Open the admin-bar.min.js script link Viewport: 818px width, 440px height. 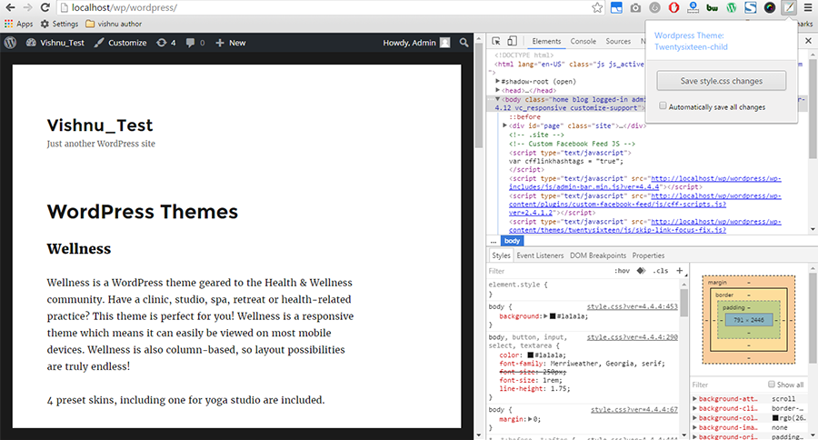644,183
